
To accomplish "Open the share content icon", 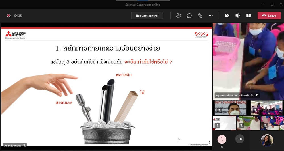I will tap(248, 16).
